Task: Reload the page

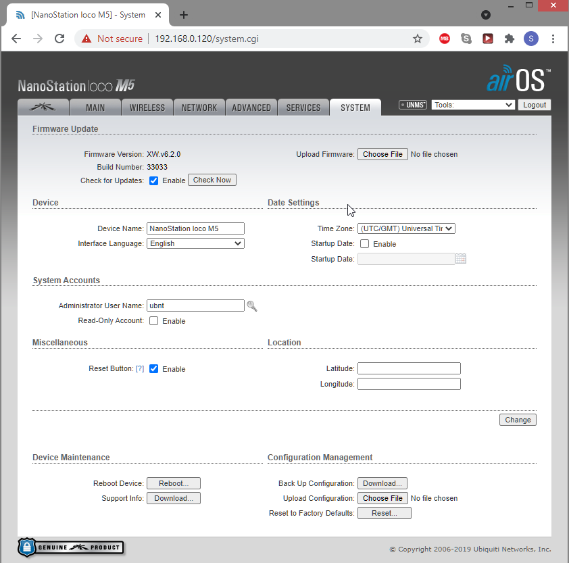Action: click(59, 39)
